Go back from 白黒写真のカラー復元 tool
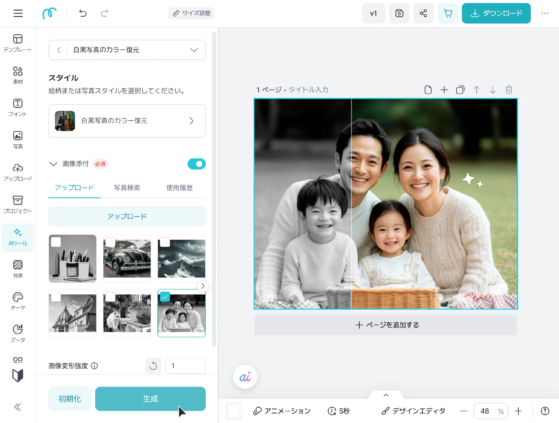The image size is (559, 423). (x=59, y=50)
